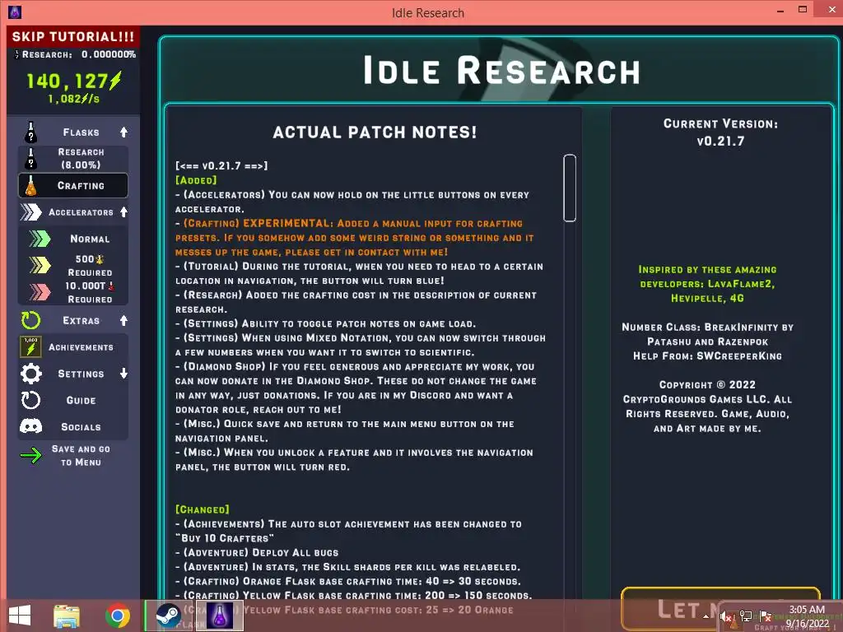Click the app icon in title bar
Viewport: 843px width, 632px height.
coord(15,12)
